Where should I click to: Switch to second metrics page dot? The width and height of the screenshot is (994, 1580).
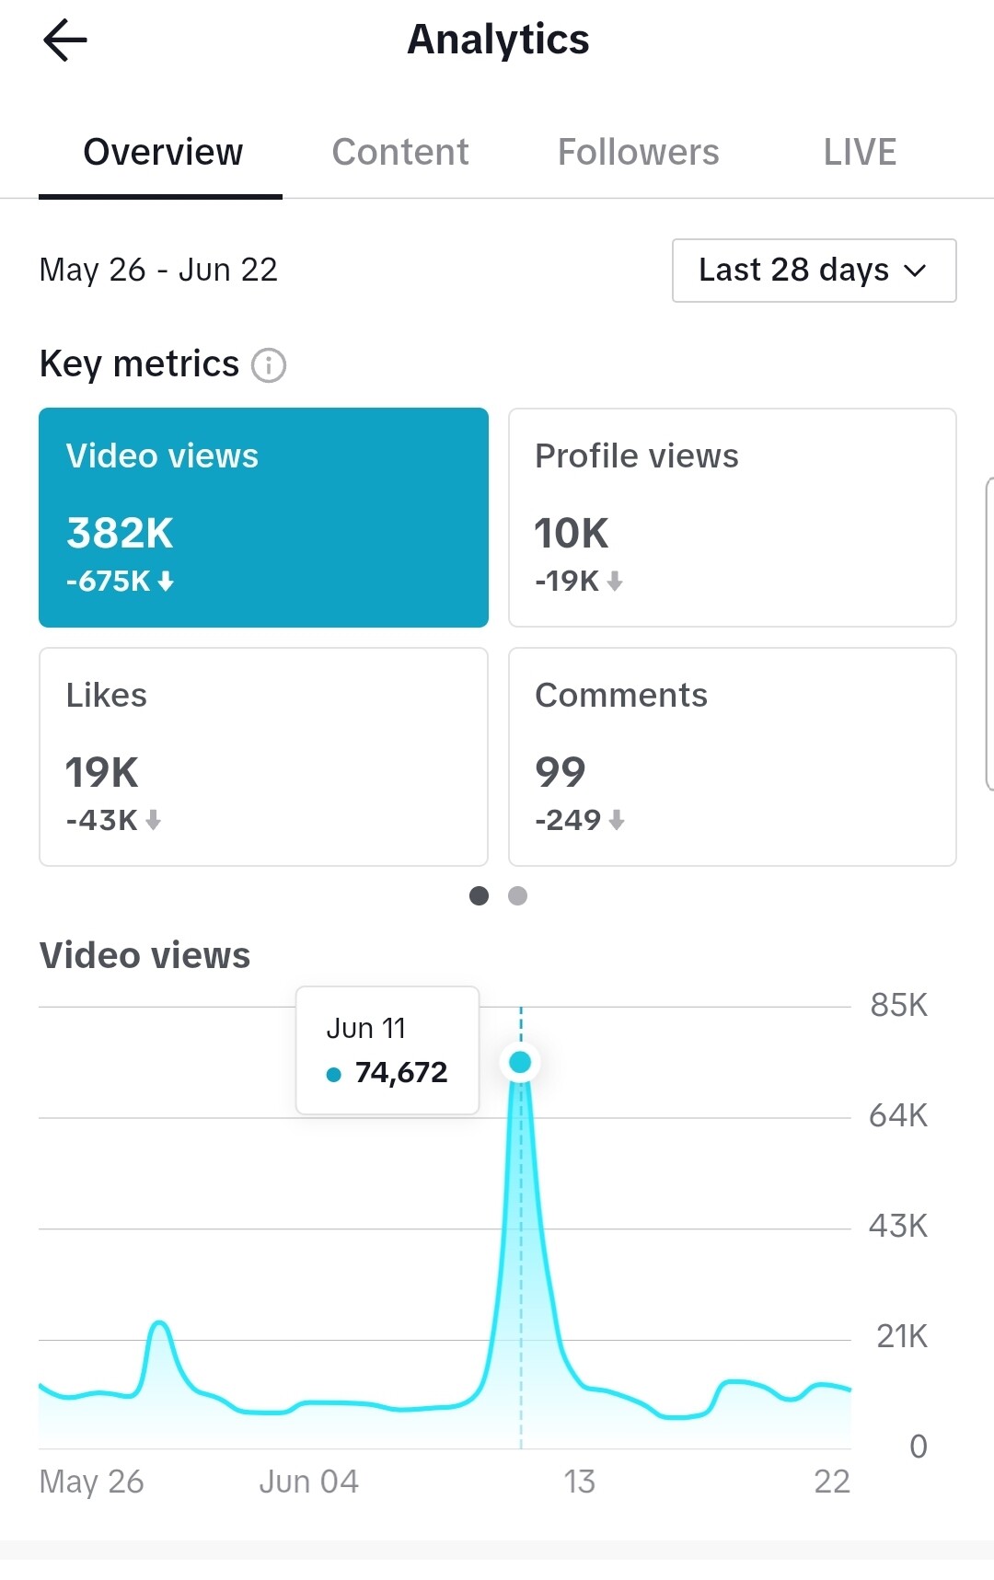pyautogui.click(x=517, y=895)
